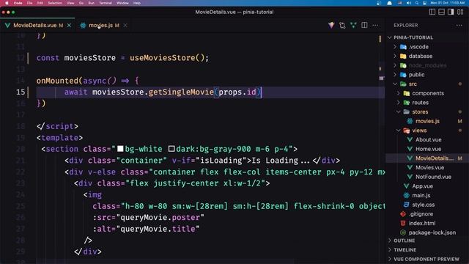Open Movies.vue from views folder
Screen dimensions: 469x264
coord(429,167)
